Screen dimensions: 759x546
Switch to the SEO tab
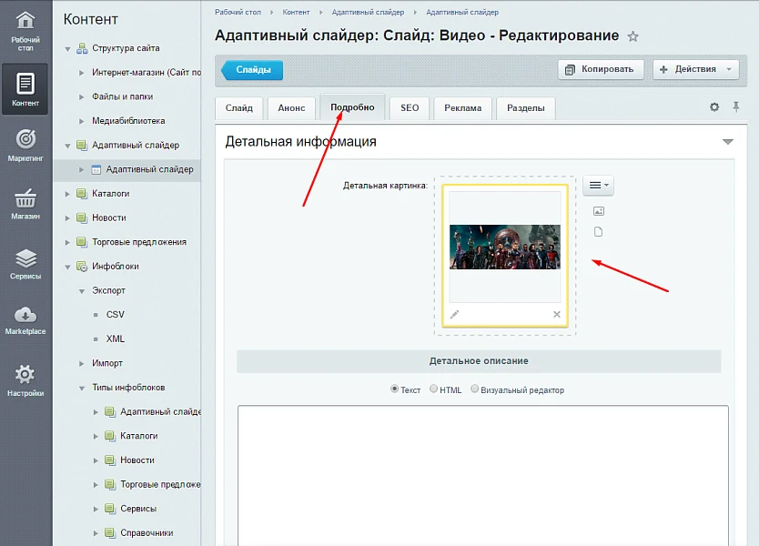point(410,108)
